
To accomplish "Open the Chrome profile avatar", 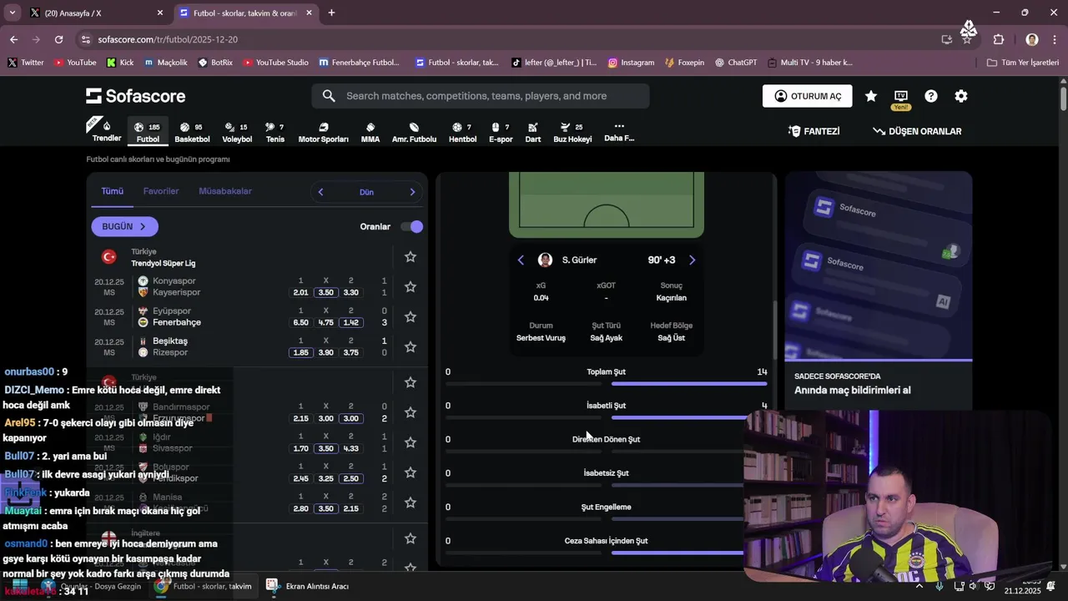I will click(1032, 39).
